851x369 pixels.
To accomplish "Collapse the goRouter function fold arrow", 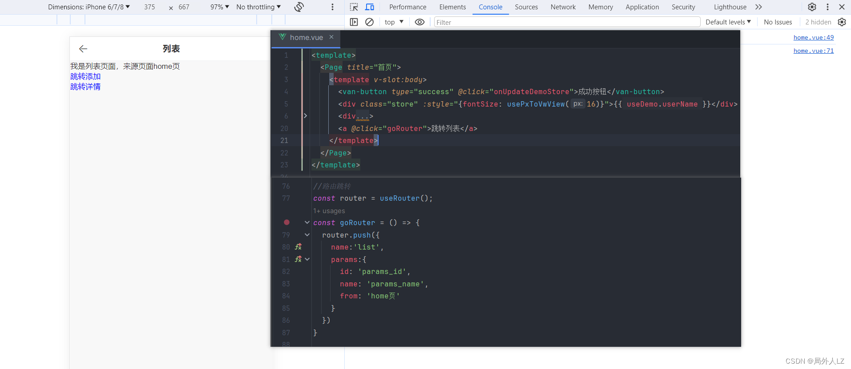I will pyautogui.click(x=307, y=222).
